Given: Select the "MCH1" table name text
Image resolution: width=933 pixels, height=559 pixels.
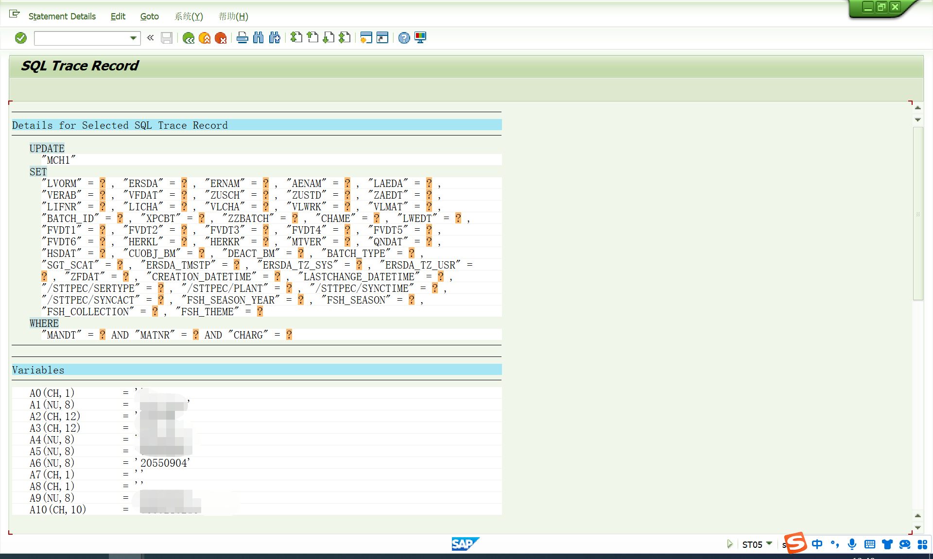Looking at the screenshot, I should point(58,160).
